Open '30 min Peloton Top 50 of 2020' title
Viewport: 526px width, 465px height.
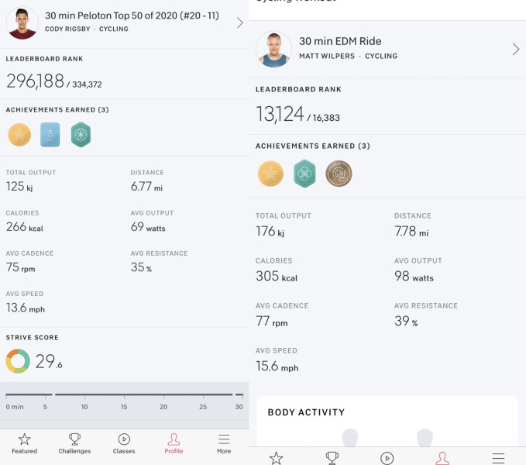pyautogui.click(x=132, y=15)
